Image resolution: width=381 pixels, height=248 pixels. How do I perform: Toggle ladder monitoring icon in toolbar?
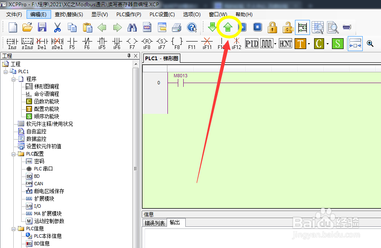[x=302, y=27]
